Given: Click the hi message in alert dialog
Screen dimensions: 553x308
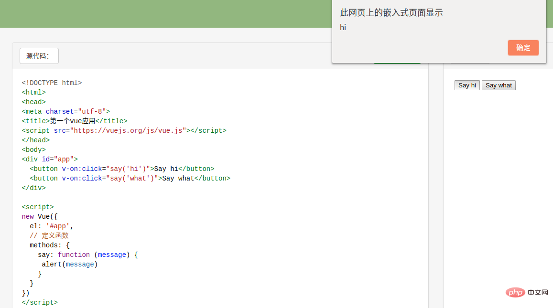Looking at the screenshot, I should point(343,28).
